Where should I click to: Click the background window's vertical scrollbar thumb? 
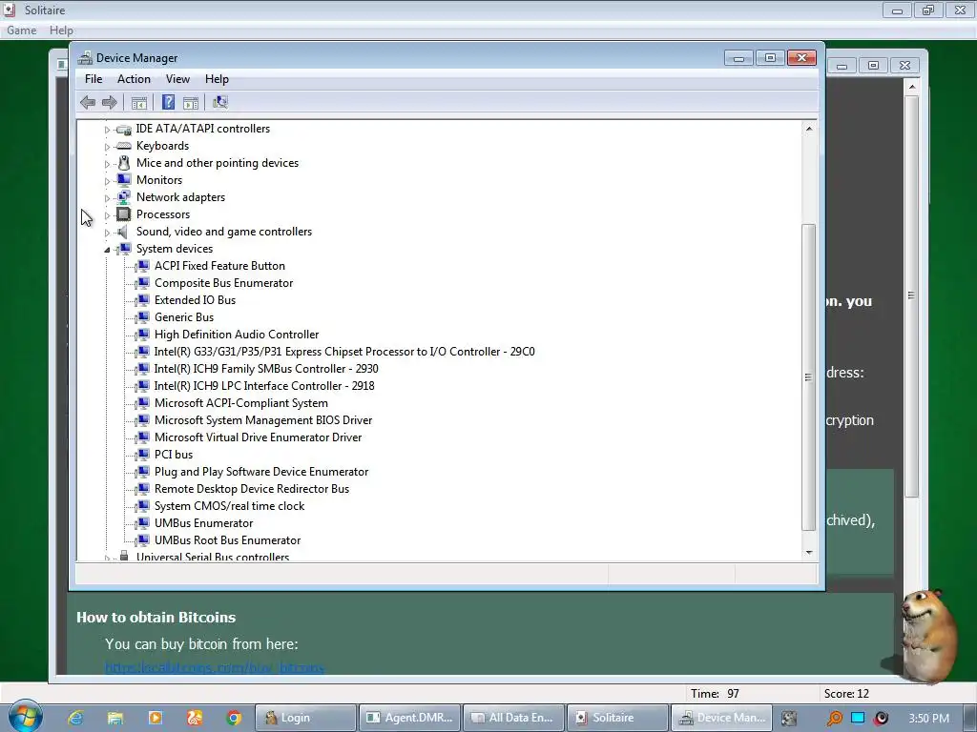tap(911, 295)
